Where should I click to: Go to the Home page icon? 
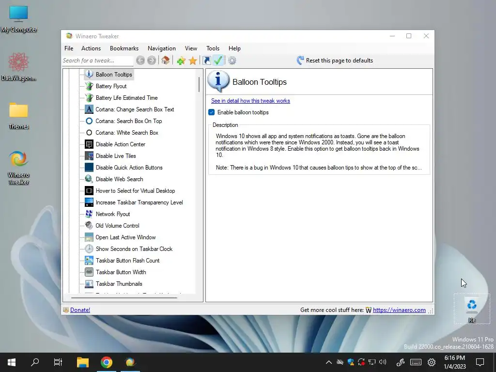tap(165, 60)
